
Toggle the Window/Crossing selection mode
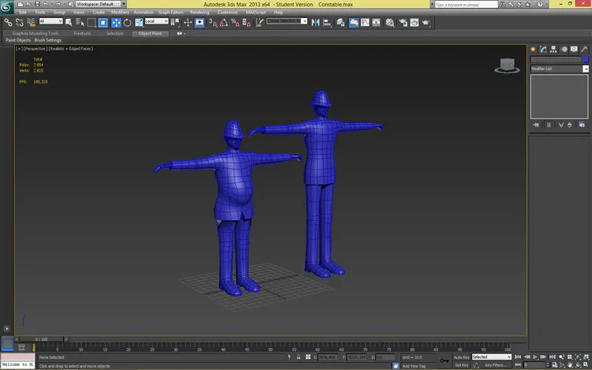pos(103,23)
